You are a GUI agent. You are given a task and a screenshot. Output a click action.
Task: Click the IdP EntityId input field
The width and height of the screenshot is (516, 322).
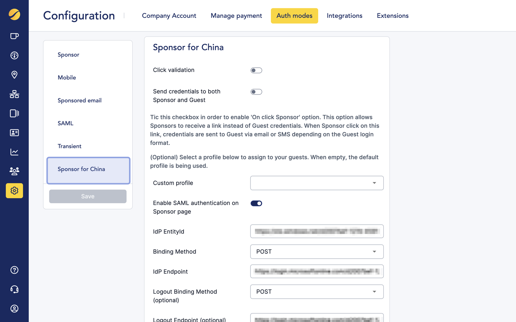317,231
